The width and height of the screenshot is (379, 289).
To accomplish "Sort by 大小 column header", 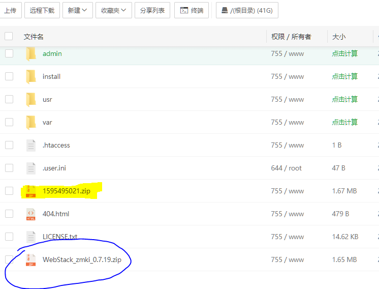I will coord(339,37).
